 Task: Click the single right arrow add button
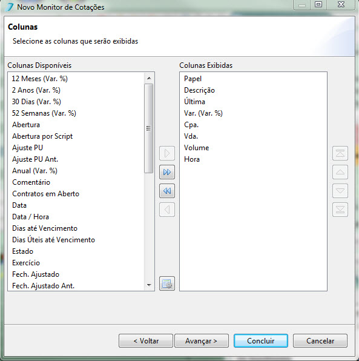click(x=167, y=153)
